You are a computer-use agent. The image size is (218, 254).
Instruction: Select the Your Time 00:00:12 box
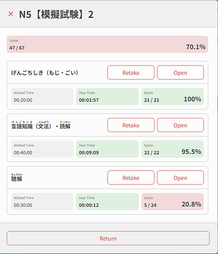tap(107, 202)
